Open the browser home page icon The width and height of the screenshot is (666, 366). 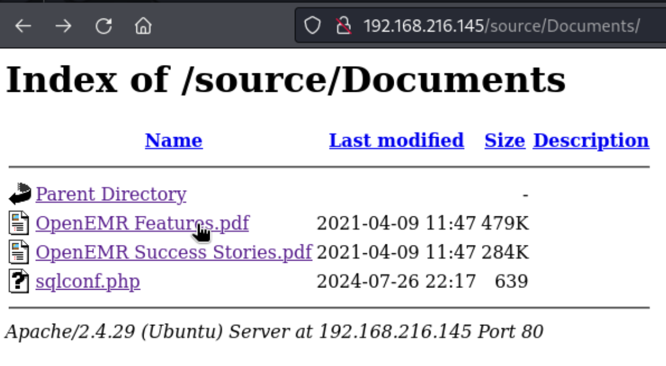143,26
